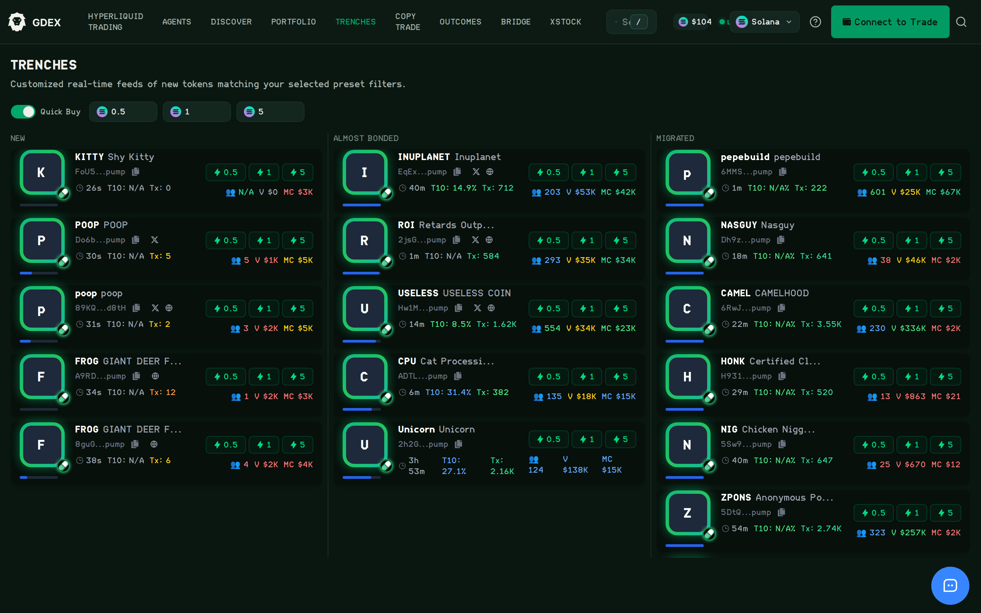Quick buy 1 of pepebuild
This screenshot has width=981, height=613.
(911, 172)
